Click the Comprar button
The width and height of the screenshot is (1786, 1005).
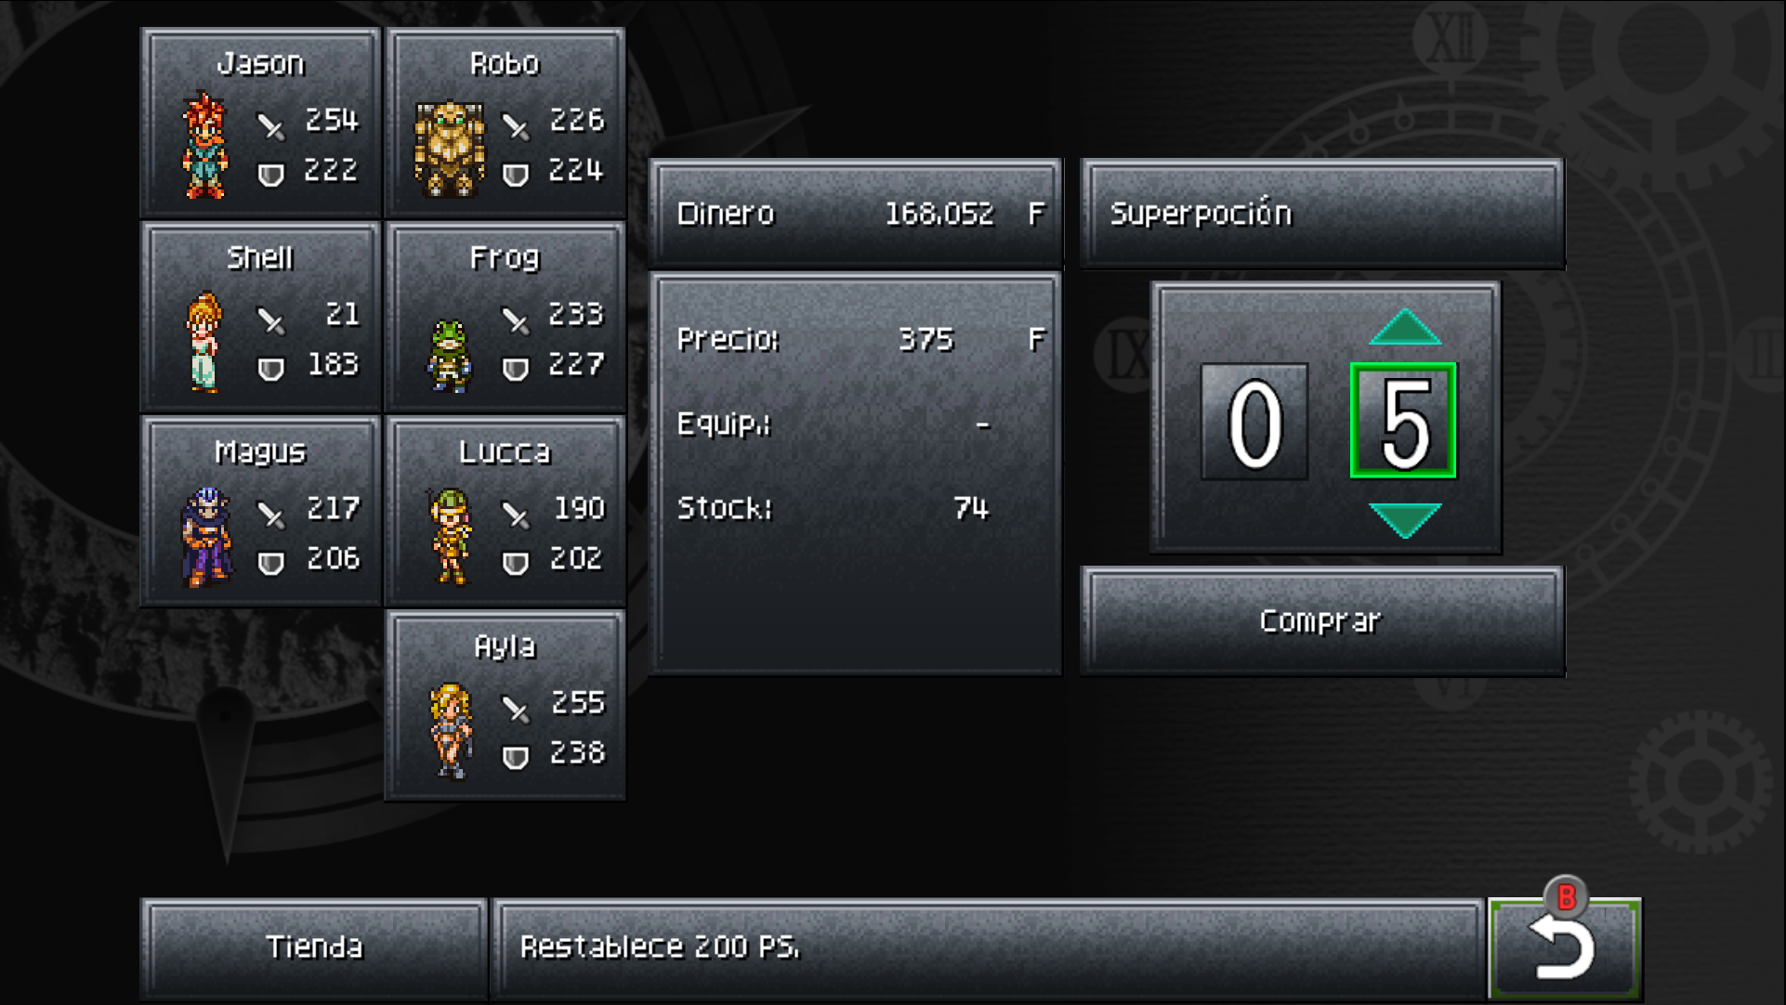pyautogui.click(x=1322, y=620)
